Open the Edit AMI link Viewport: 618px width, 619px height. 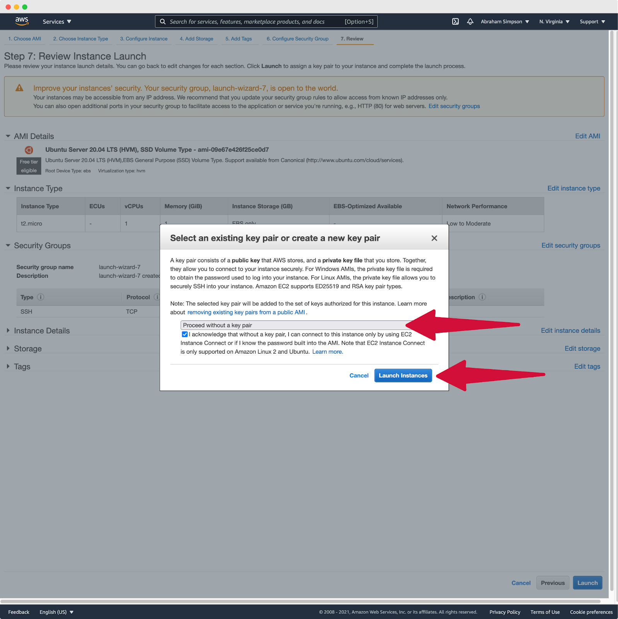point(587,136)
